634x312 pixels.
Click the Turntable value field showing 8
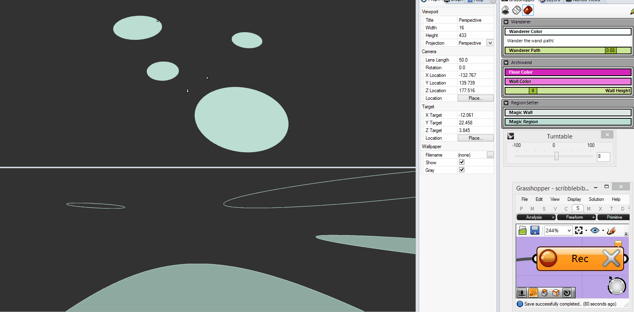click(x=603, y=157)
